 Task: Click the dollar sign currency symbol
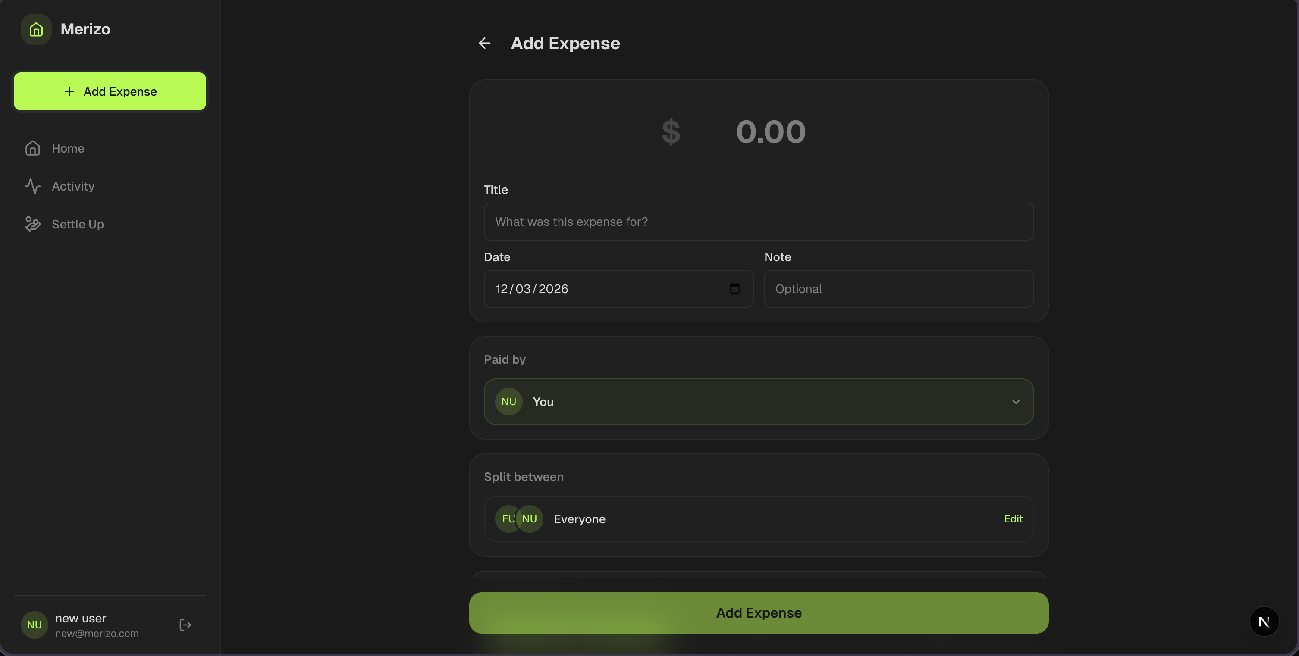671,131
